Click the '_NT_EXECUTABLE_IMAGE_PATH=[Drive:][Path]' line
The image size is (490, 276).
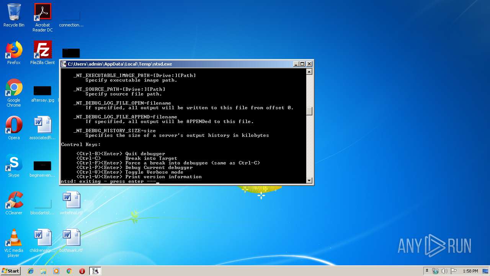[x=134, y=76]
